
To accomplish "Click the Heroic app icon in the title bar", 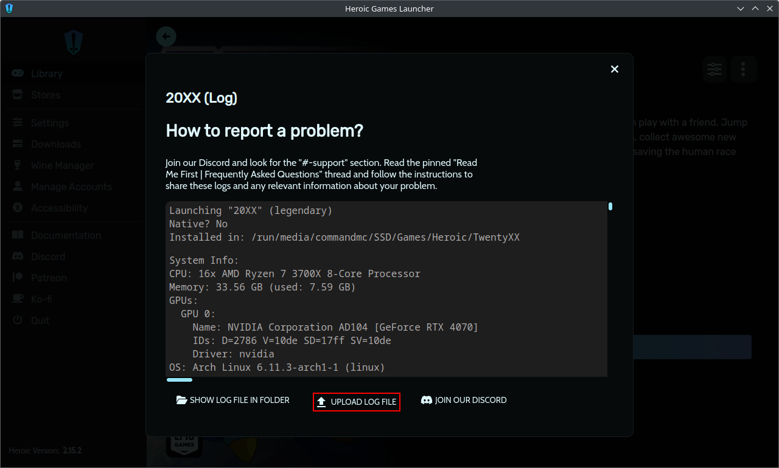I will pyautogui.click(x=9, y=9).
